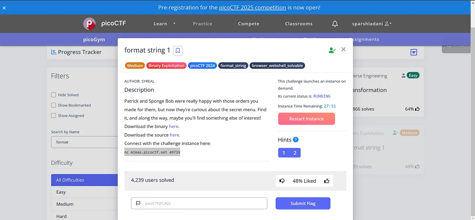
Task: Click the Progress Tracker chart icon
Action: (54, 51)
